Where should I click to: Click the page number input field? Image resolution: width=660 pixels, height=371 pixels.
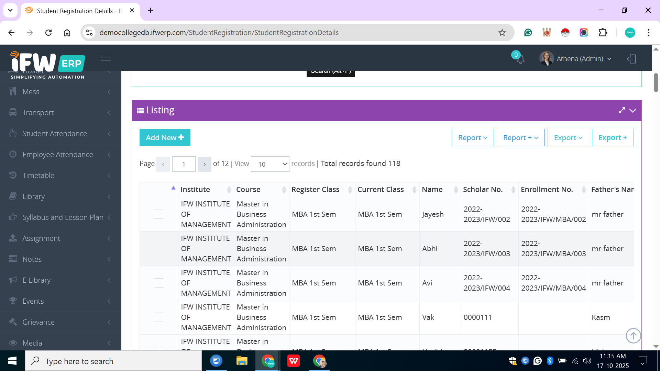click(x=184, y=164)
